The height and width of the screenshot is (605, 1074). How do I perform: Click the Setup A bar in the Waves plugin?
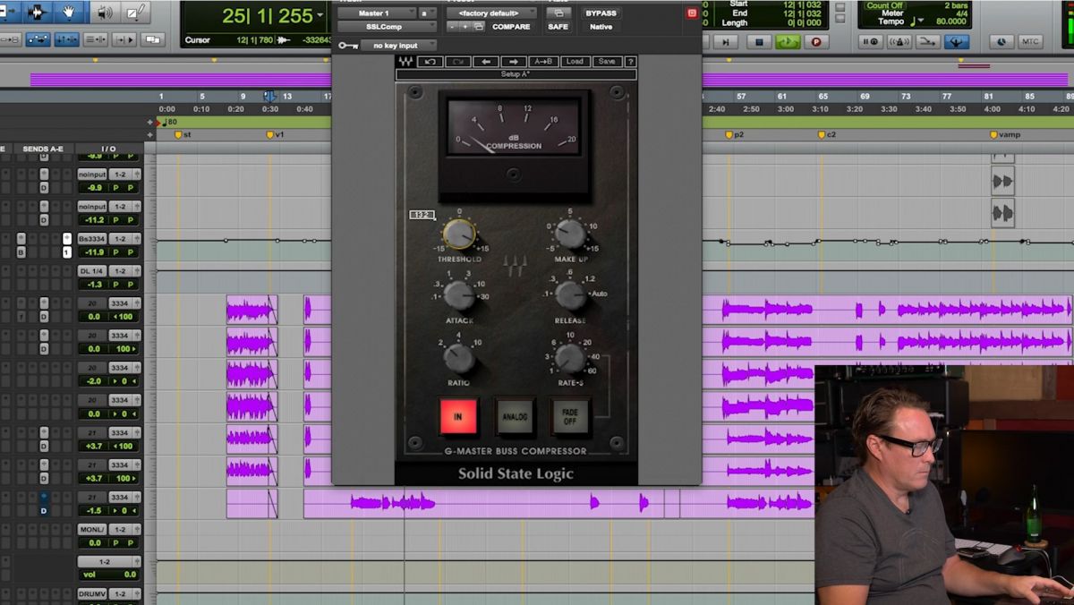pyautogui.click(x=516, y=73)
